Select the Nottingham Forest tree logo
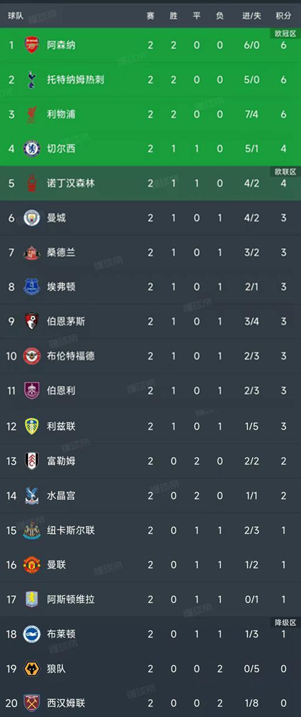This screenshot has width=301, height=717. tap(32, 183)
